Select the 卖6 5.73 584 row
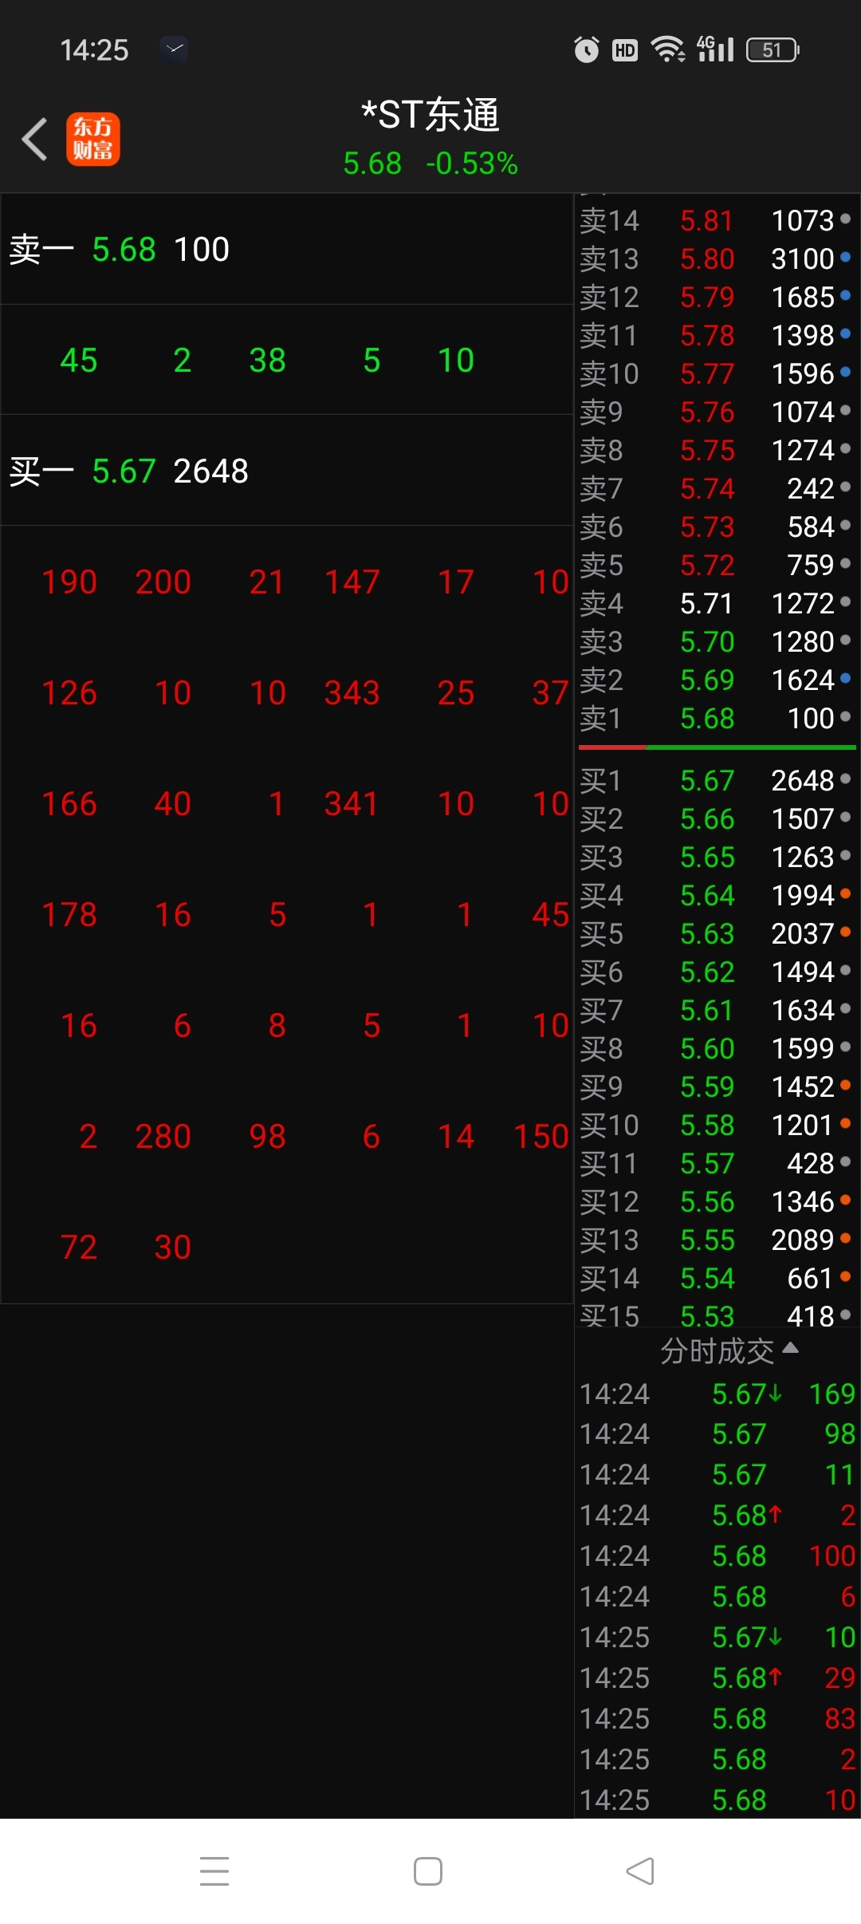Viewport: 861px width, 1924px height. 716,526
